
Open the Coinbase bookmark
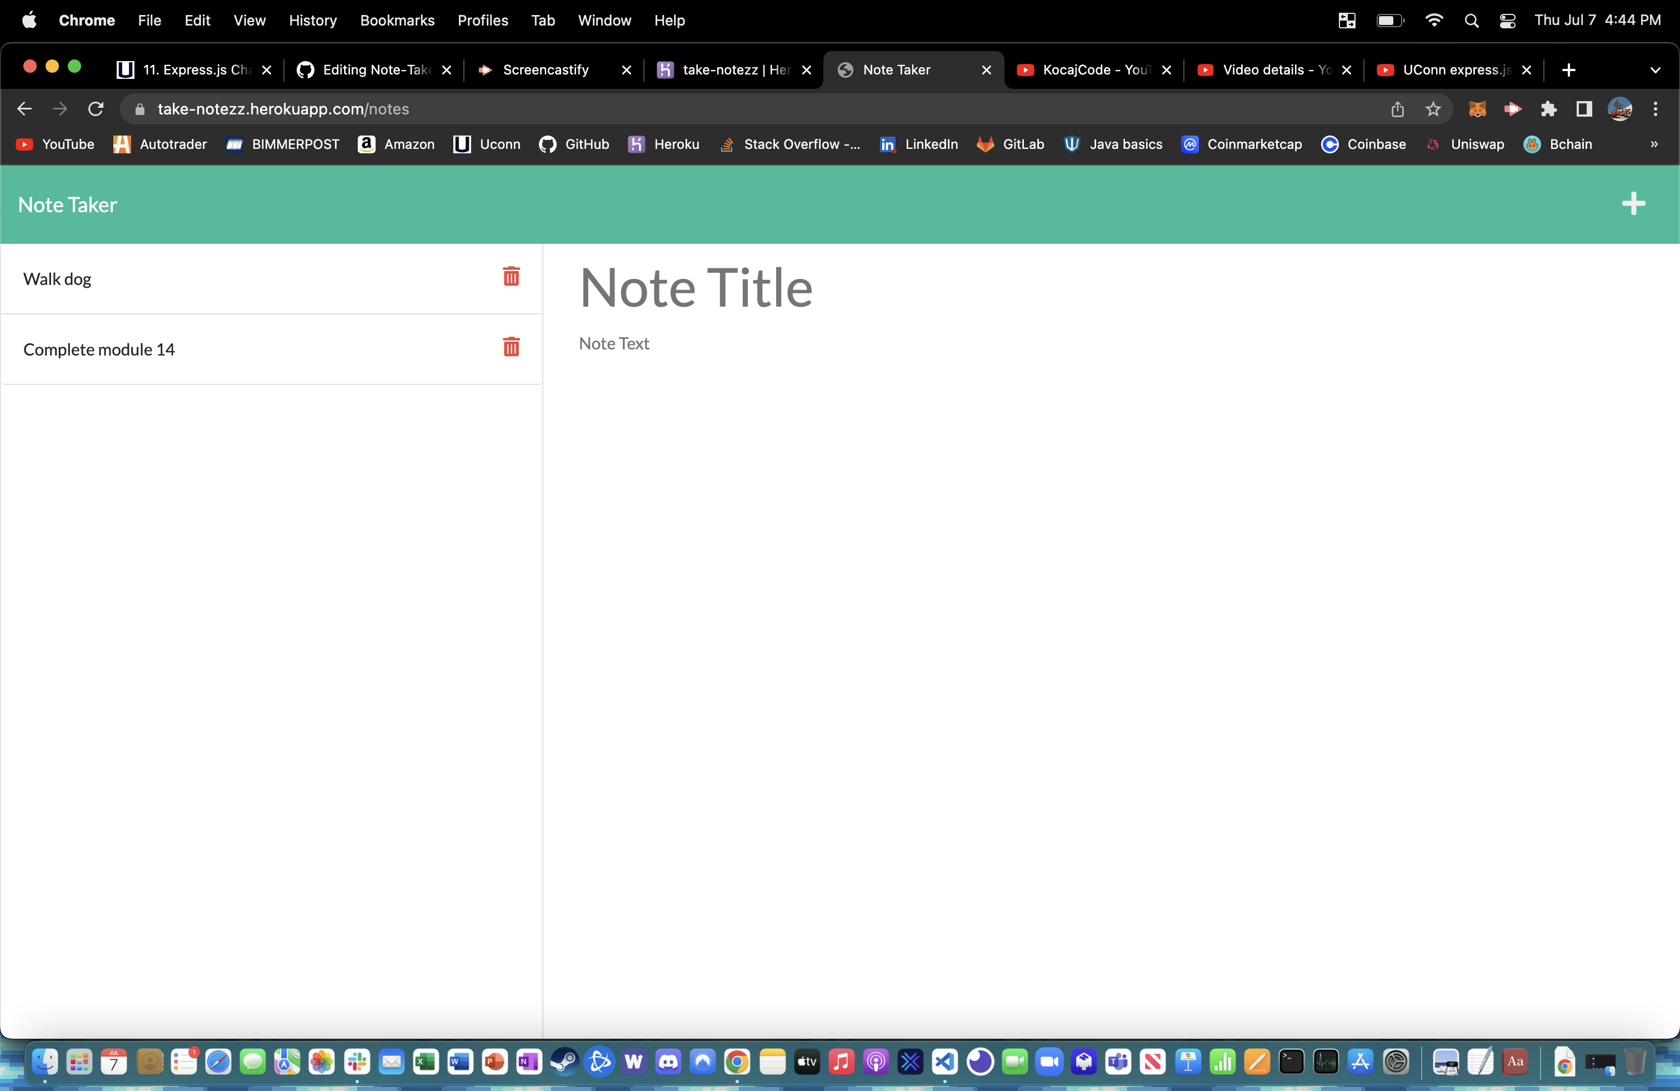point(1363,144)
